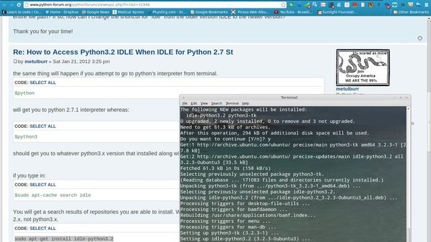Screen dimensions: 431x242
Task: Reload the page with the browser refresh icon
Action: point(19,5)
